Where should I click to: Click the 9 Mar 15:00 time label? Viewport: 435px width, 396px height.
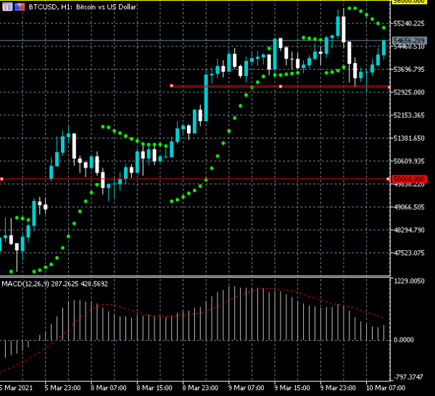292,388
